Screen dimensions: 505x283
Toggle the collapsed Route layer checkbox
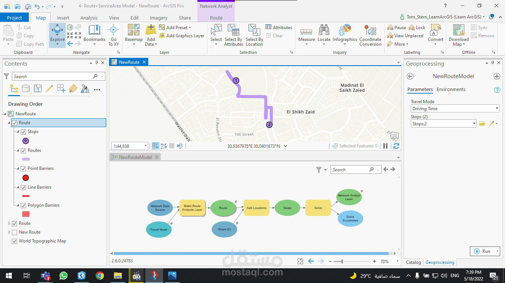pyautogui.click(x=14, y=223)
